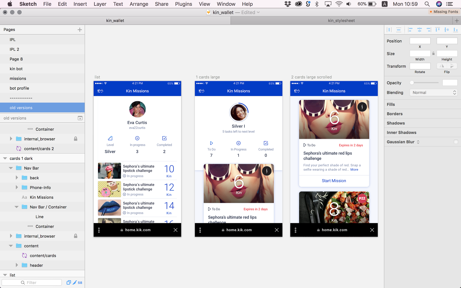Select the 'Kin Missions' text layer
Viewport: 461px width, 288px height.
42,197
